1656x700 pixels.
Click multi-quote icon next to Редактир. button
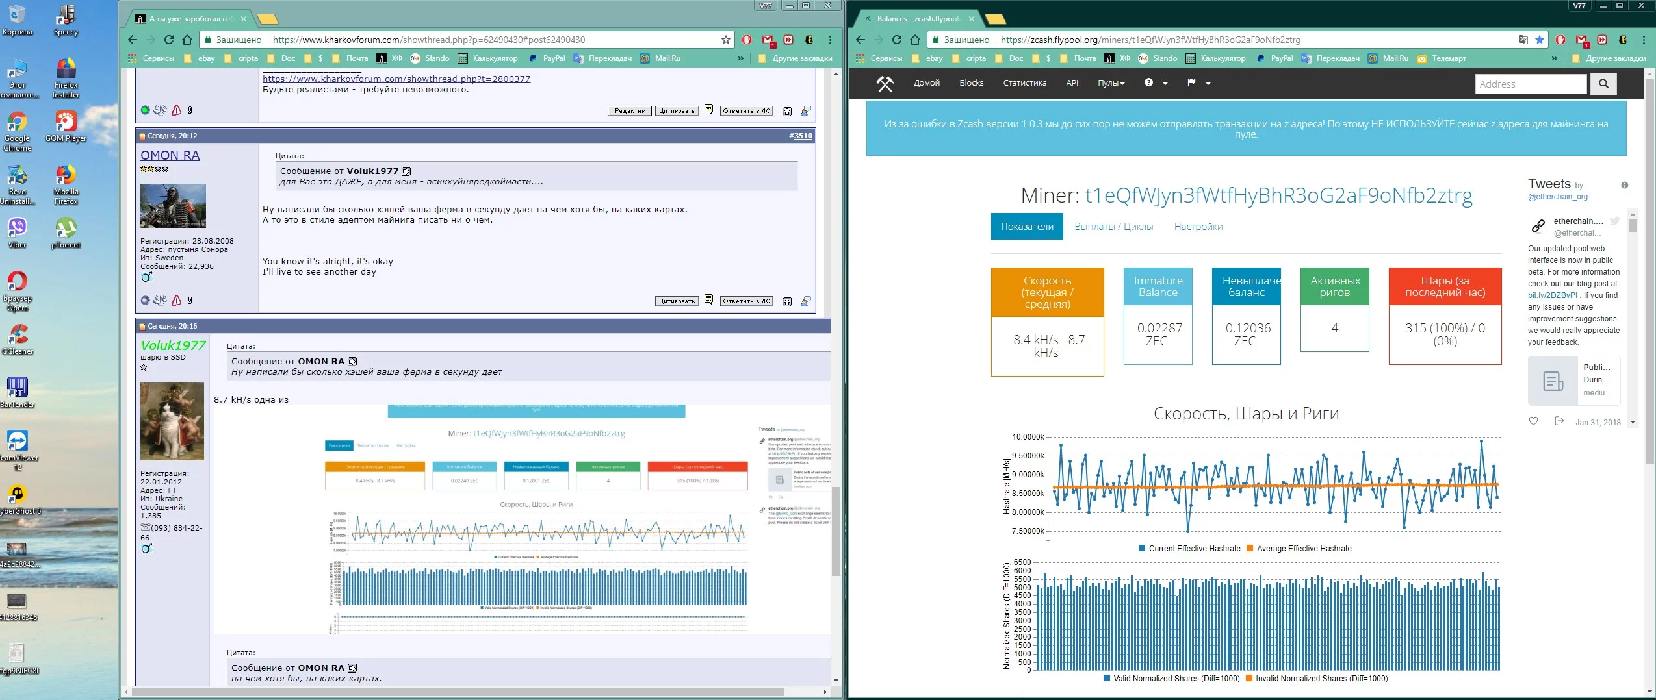click(x=708, y=110)
